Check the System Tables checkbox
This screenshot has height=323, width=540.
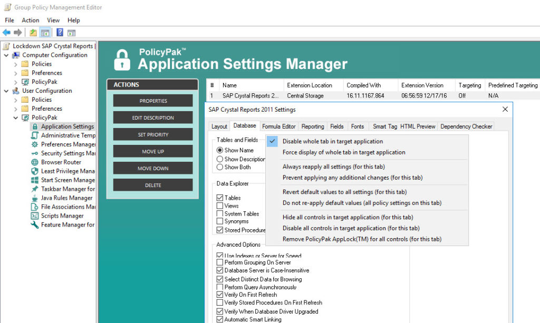pos(220,213)
